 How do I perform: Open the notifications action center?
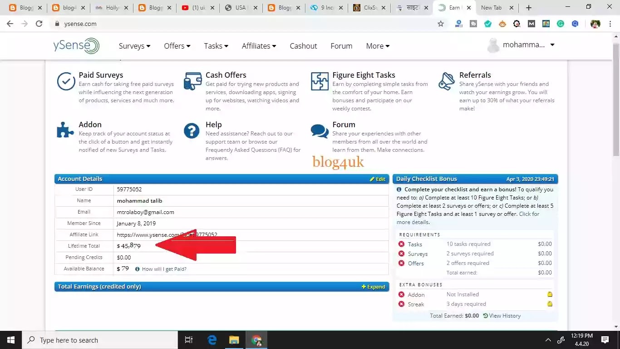(605, 340)
